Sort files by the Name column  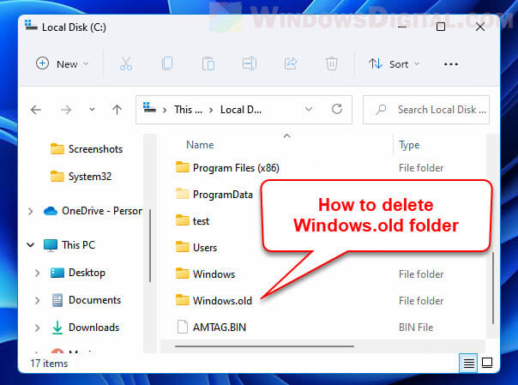click(200, 145)
